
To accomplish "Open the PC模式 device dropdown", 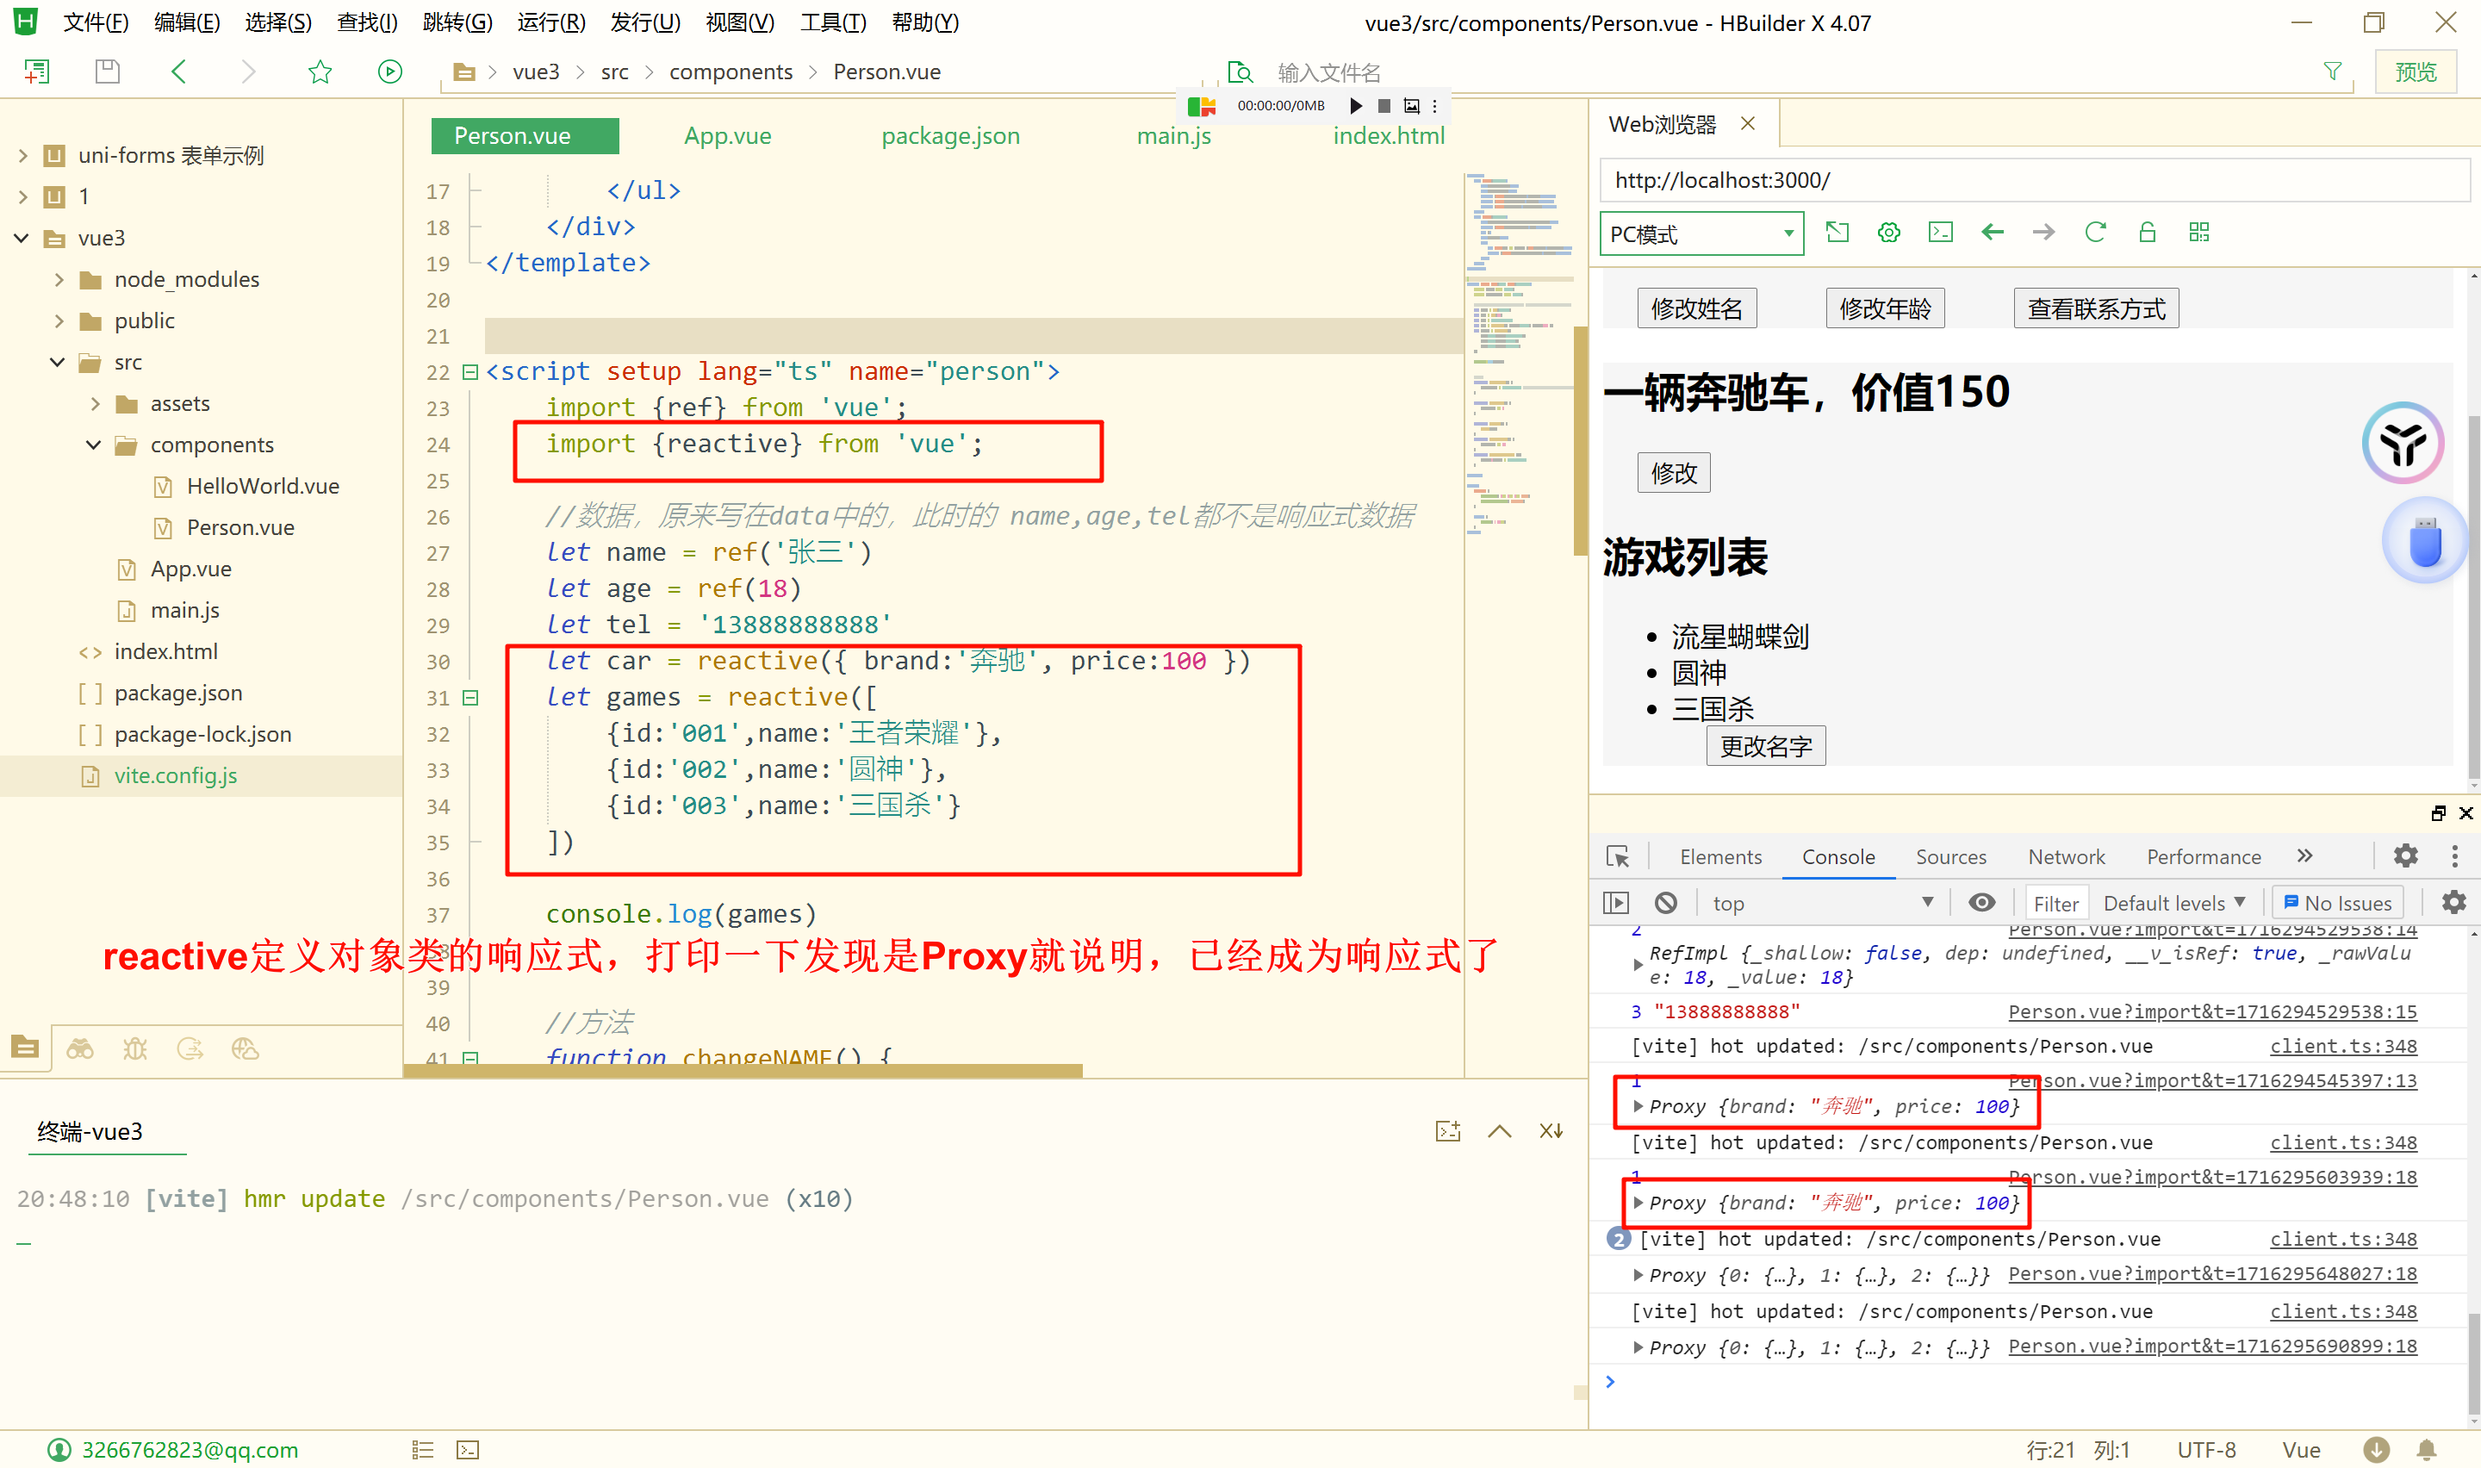I will (1701, 234).
